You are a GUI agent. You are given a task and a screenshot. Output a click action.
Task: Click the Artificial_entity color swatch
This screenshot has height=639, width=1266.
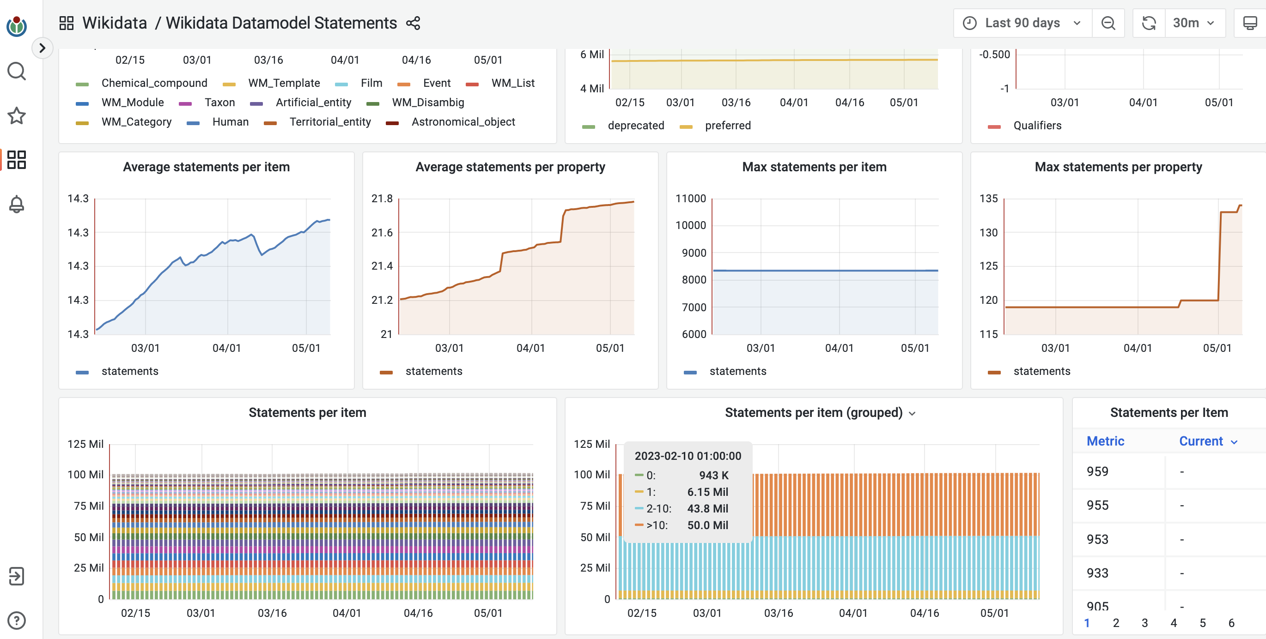coord(256,103)
